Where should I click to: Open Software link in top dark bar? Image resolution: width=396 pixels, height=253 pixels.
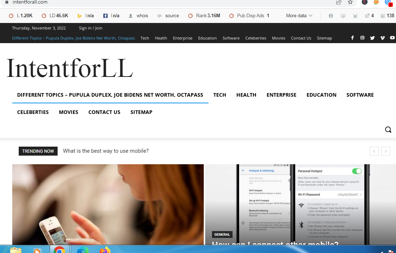click(231, 38)
